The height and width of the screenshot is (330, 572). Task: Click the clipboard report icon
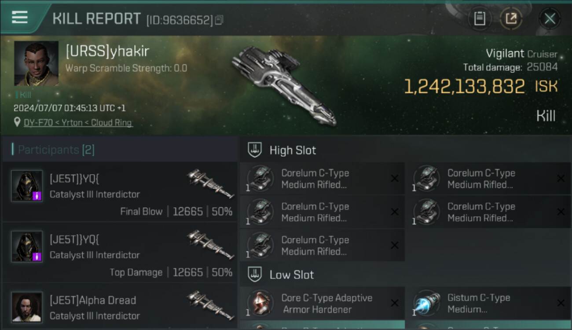(x=480, y=18)
